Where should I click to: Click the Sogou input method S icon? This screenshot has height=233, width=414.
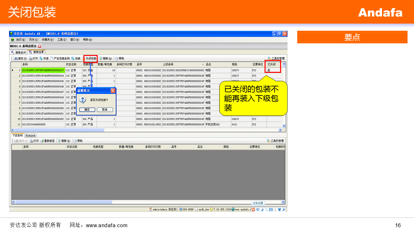pyautogui.click(x=253, y=209)
